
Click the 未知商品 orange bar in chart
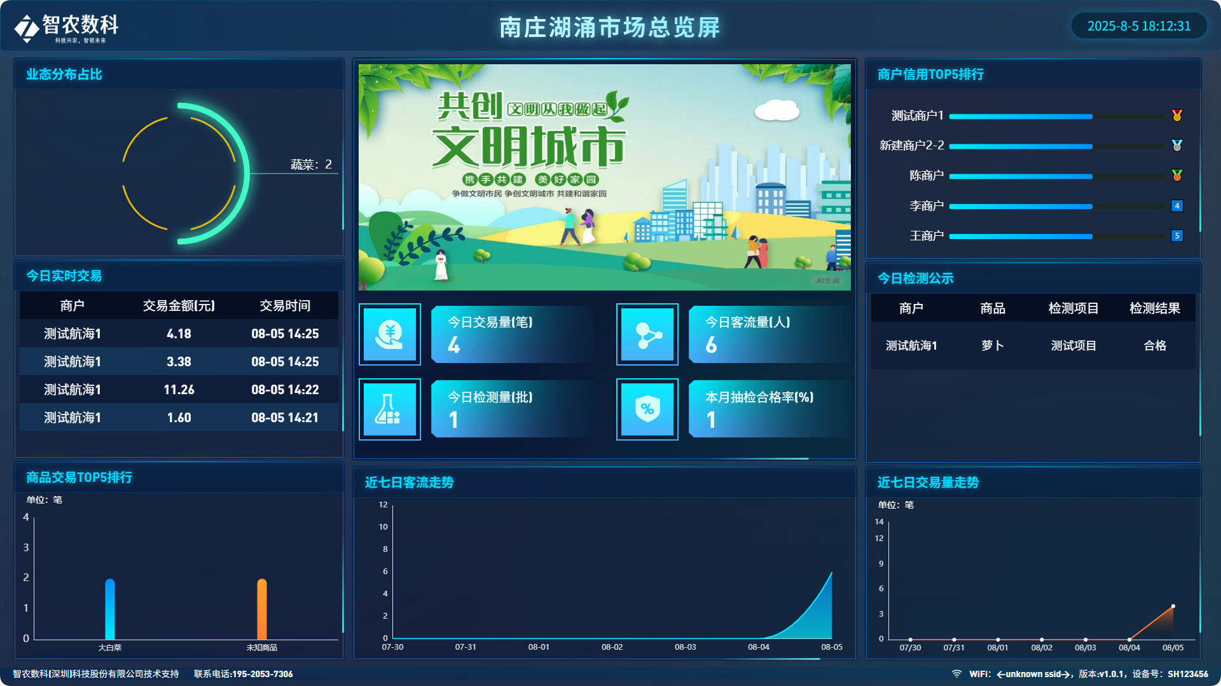point(262,609)
